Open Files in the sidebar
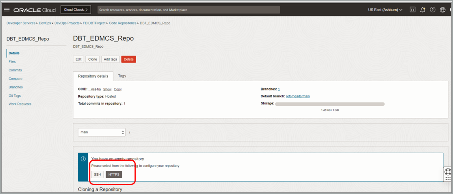The height and width of the screenshot is (194, 453). [12, 62]
